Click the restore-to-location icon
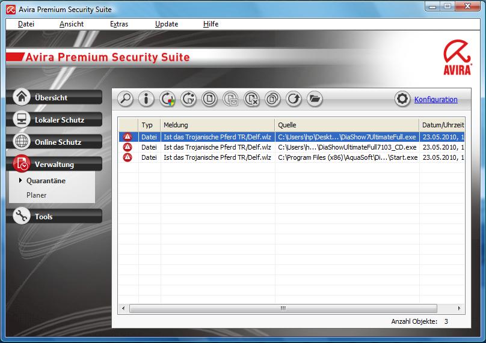This screenshot has height=343, width=486. [x=188, y=99]
